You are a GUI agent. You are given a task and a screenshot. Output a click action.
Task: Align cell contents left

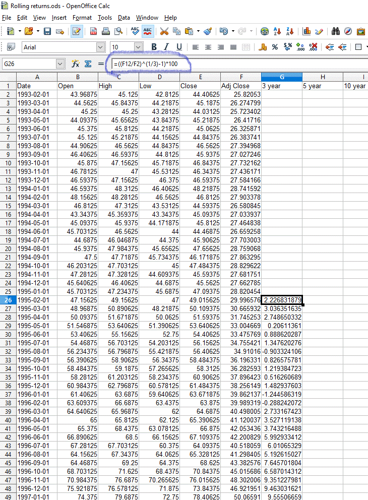pos(196,47)
